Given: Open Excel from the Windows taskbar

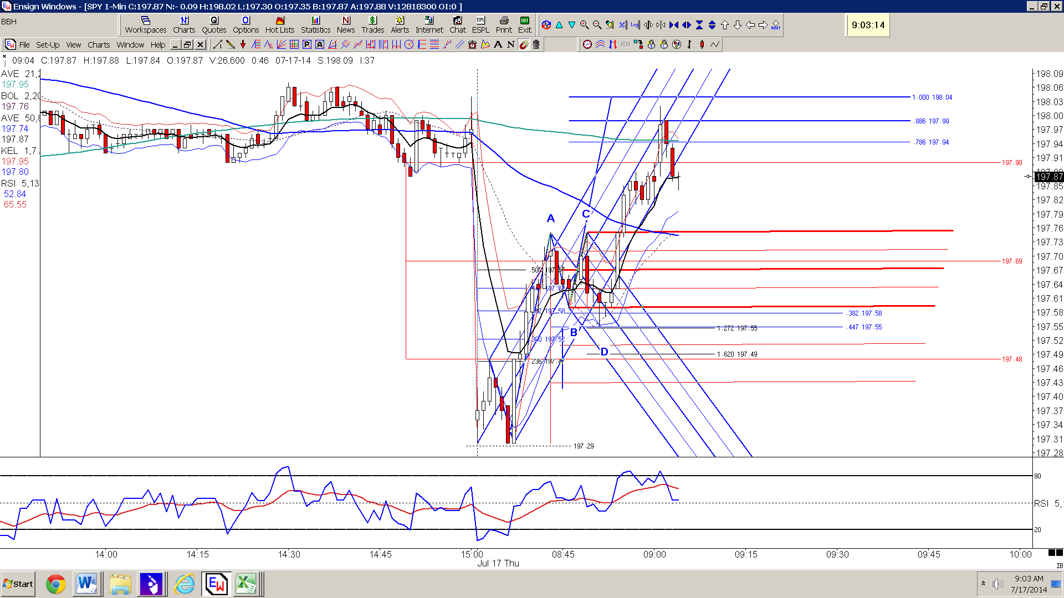Looking at the screenshot, I should [x=246, y=584].
